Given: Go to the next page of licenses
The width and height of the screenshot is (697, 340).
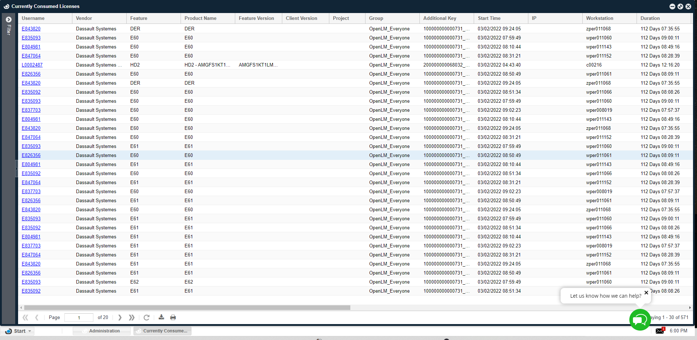Looking at the screenshot, I should [120, 317].
